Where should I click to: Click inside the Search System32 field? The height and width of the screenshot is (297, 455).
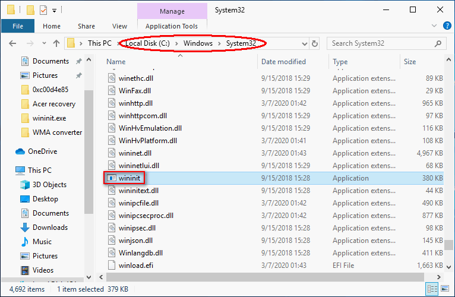click(x=381, y=43)
